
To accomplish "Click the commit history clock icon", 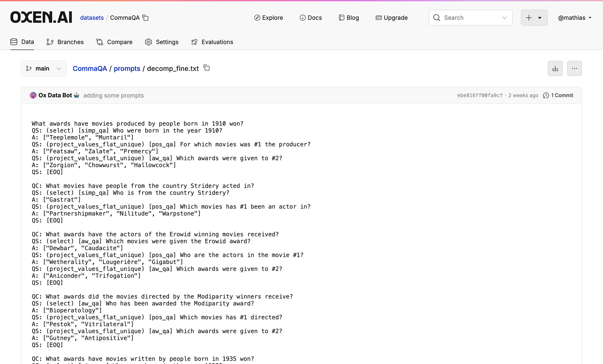I will (x=546, y=95).
